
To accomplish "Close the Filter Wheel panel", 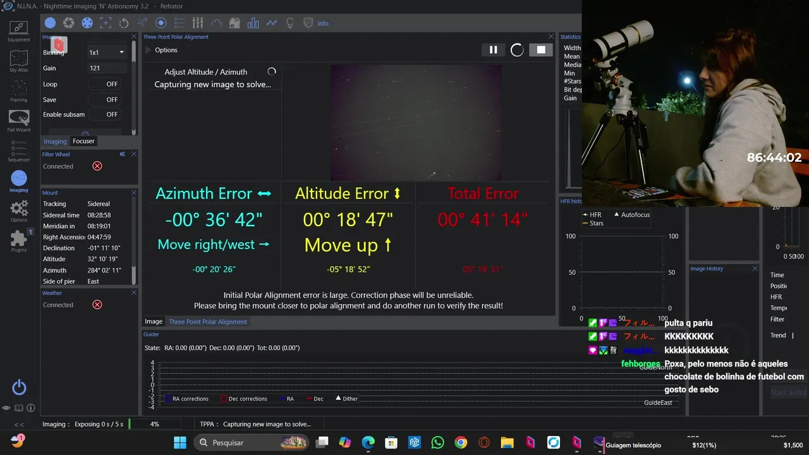I will [133, 154].
